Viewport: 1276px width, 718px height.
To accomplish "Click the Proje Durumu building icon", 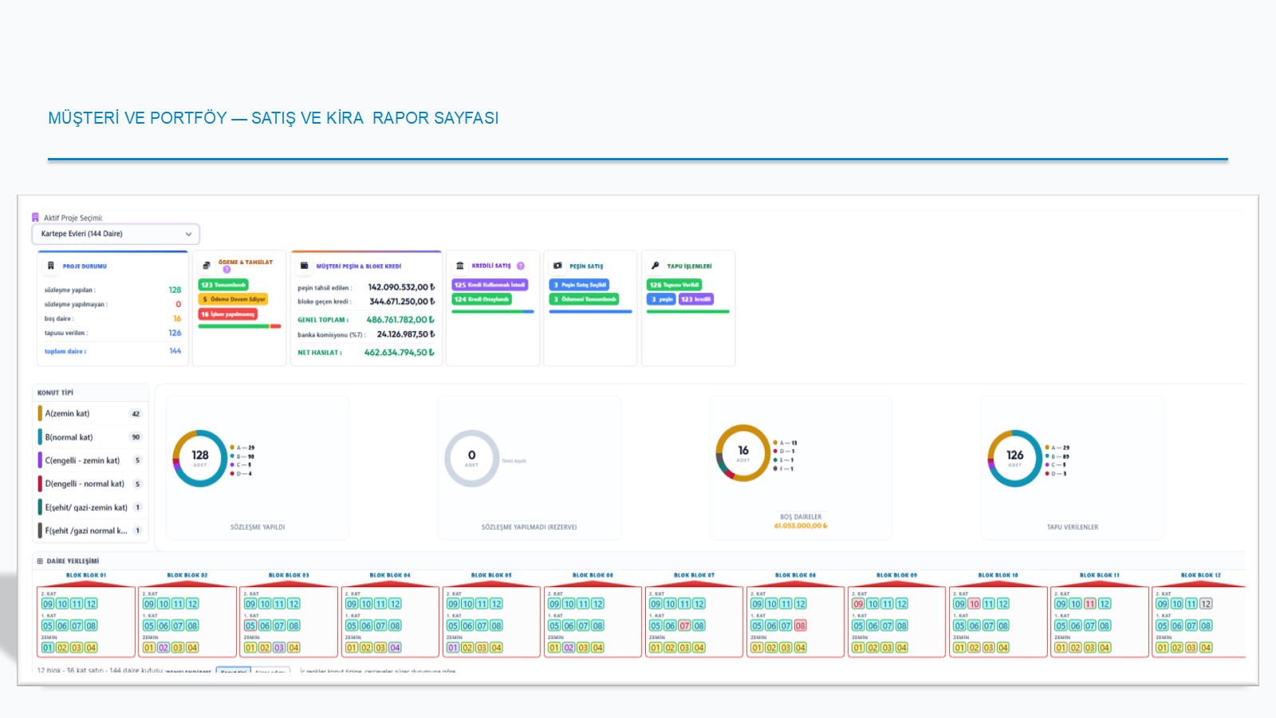I will (x=51, y=266).
